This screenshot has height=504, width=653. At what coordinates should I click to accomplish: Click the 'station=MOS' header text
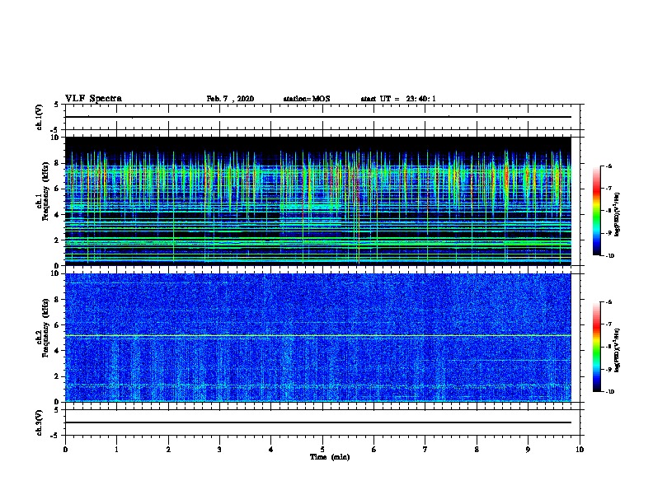[x=307, y=99]
